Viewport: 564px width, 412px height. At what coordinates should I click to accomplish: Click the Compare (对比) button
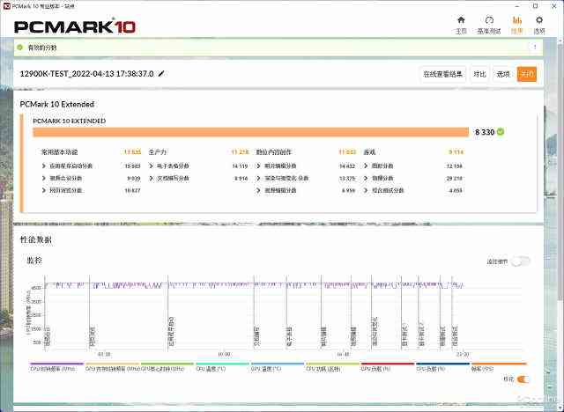click(479, 74)
